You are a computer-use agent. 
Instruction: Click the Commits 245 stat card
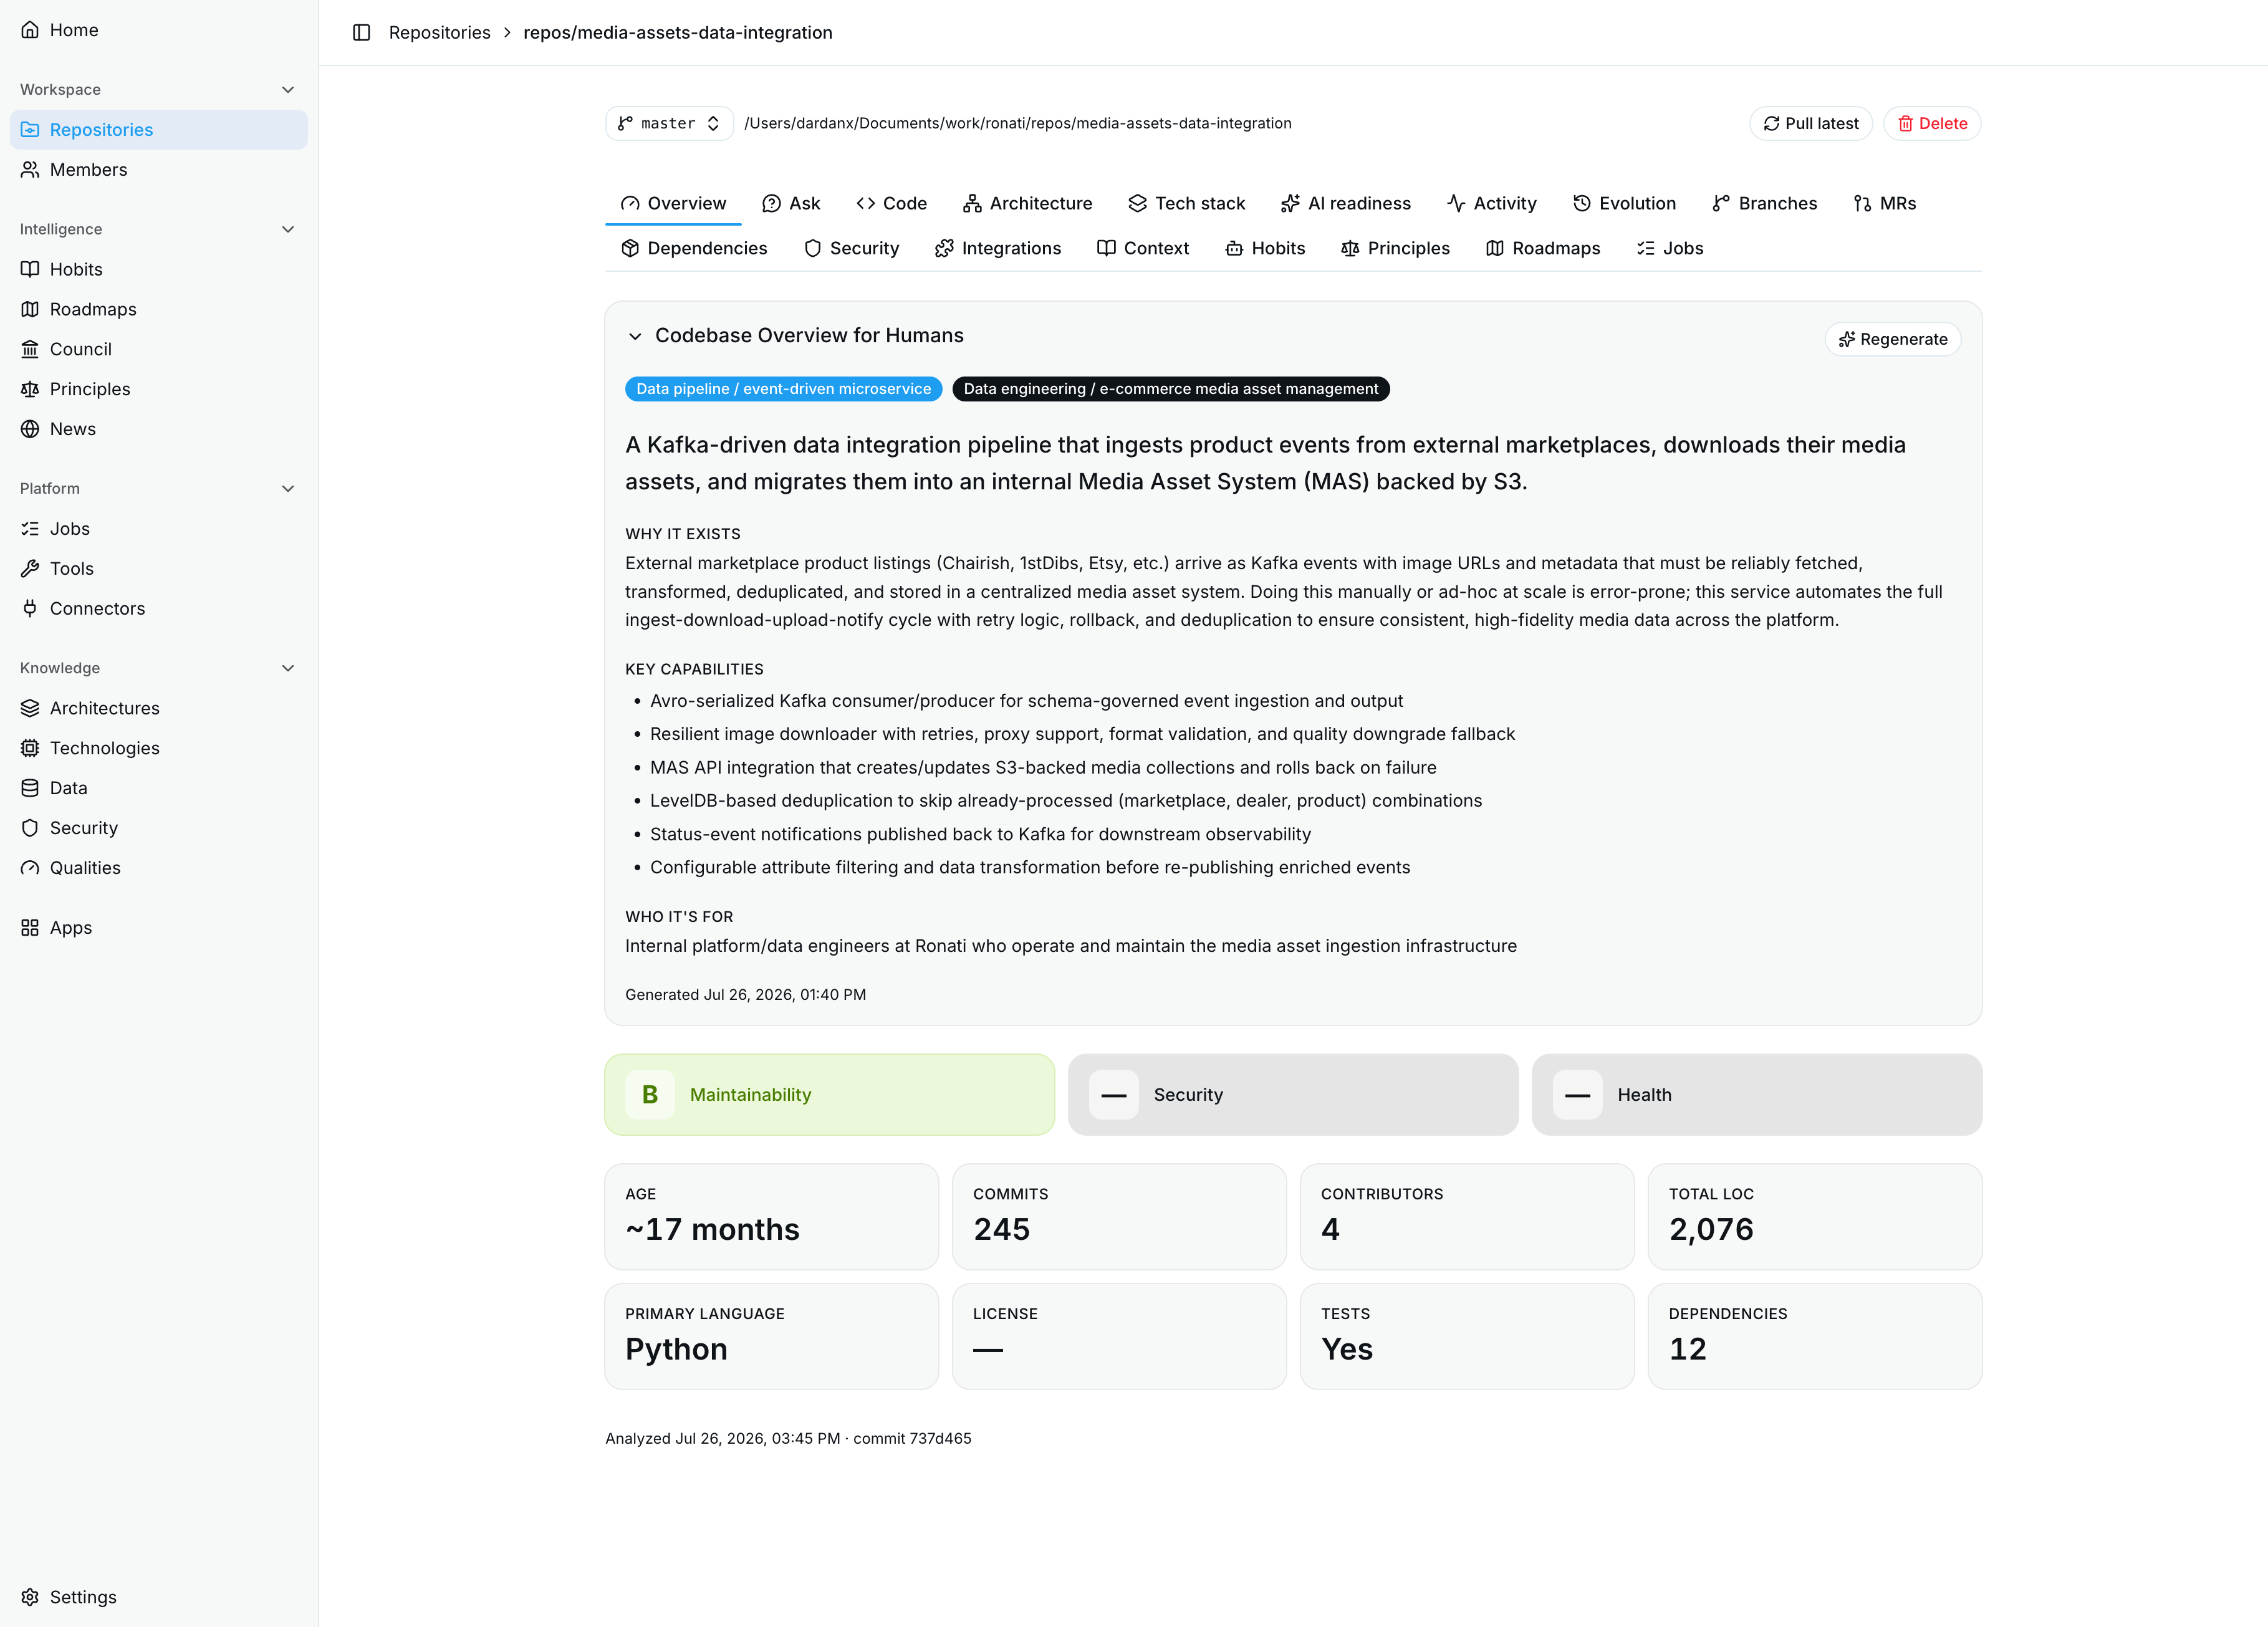pyautogui.click(x=1119, y=1216)
